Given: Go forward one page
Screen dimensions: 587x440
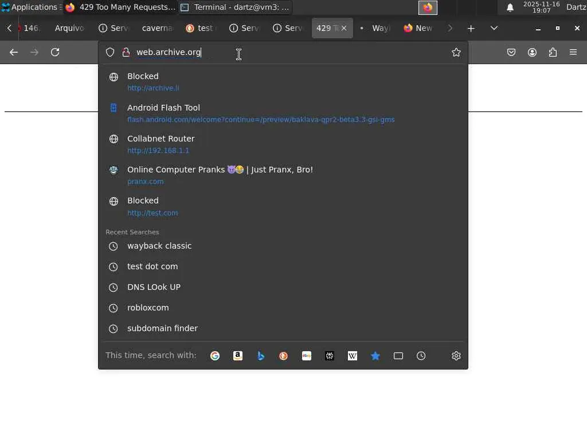Looking at the screenshot, I should 34,52.
